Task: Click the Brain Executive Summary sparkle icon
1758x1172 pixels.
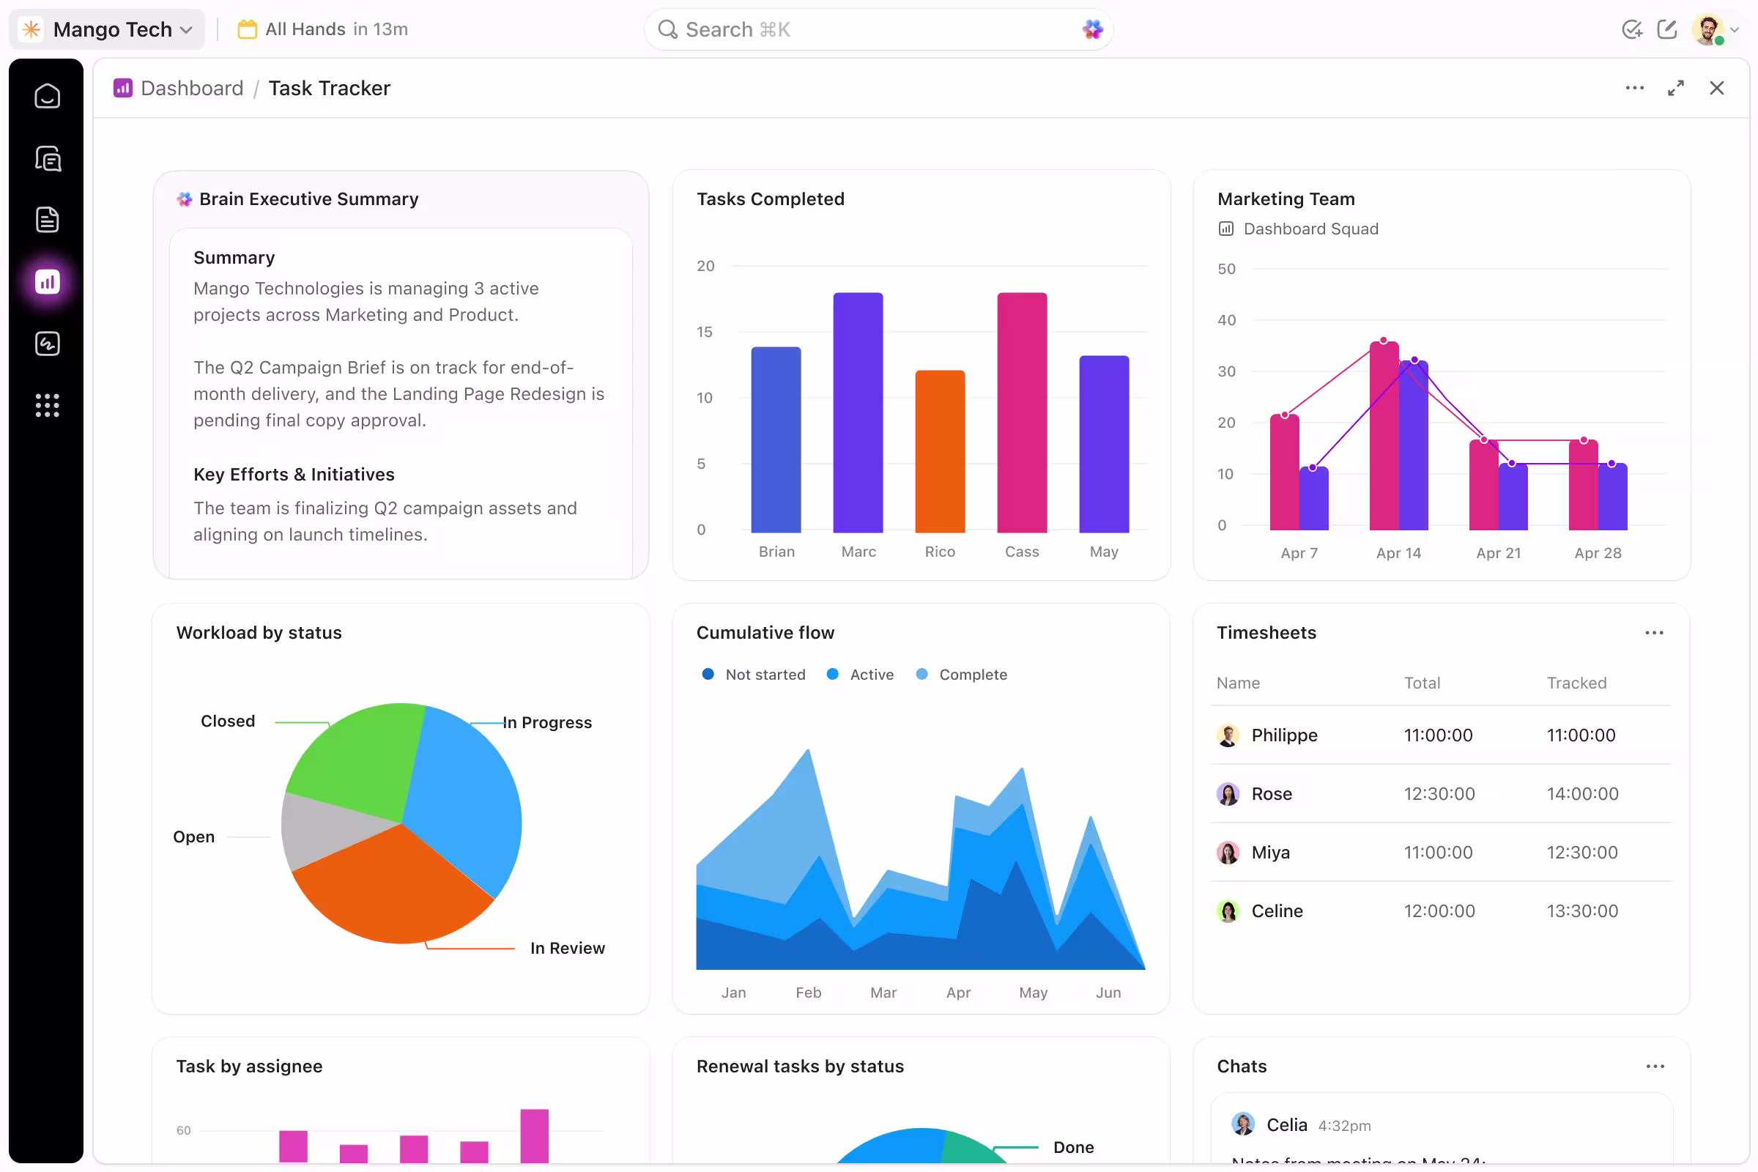Action: [x=185, y=199]
